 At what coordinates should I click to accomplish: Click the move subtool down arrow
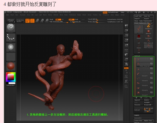tap(141, 98)
